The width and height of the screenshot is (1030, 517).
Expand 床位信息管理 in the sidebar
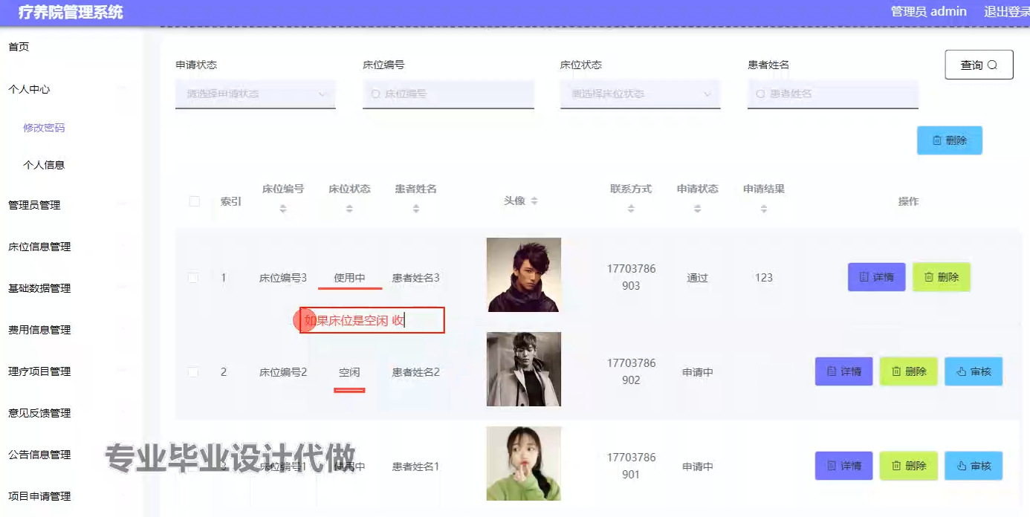pos(39,247)
